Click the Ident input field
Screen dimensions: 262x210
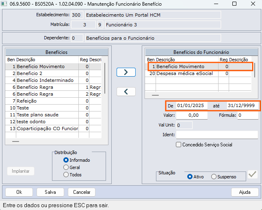(x=217, y=135)
